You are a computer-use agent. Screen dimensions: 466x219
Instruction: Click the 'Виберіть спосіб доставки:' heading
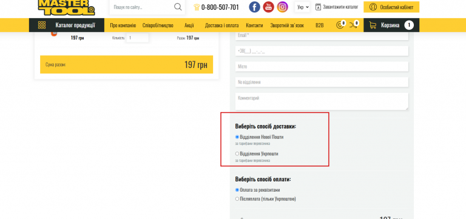pyautogui.click(x=265, y=126)
